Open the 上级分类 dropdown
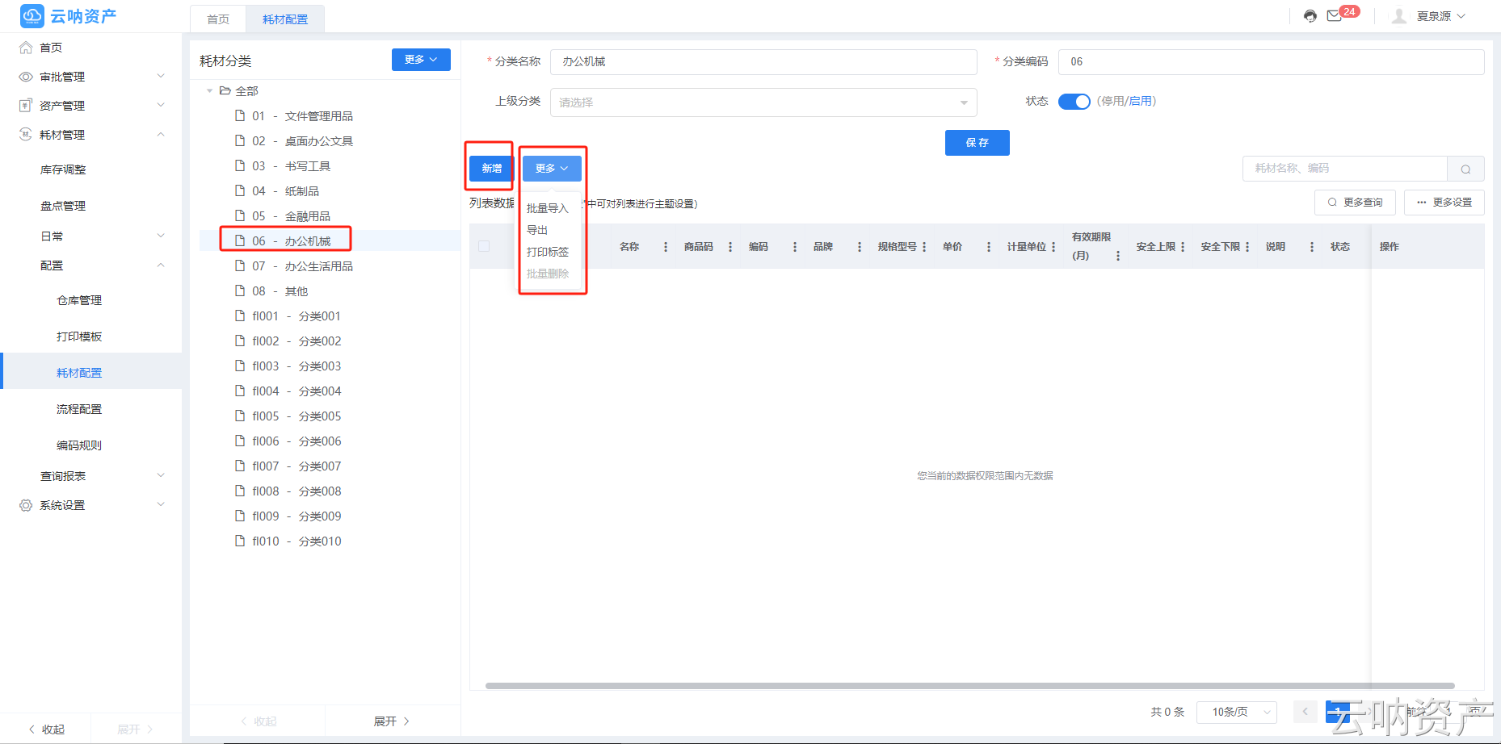1501x744 pixels. tap(763, 102)
